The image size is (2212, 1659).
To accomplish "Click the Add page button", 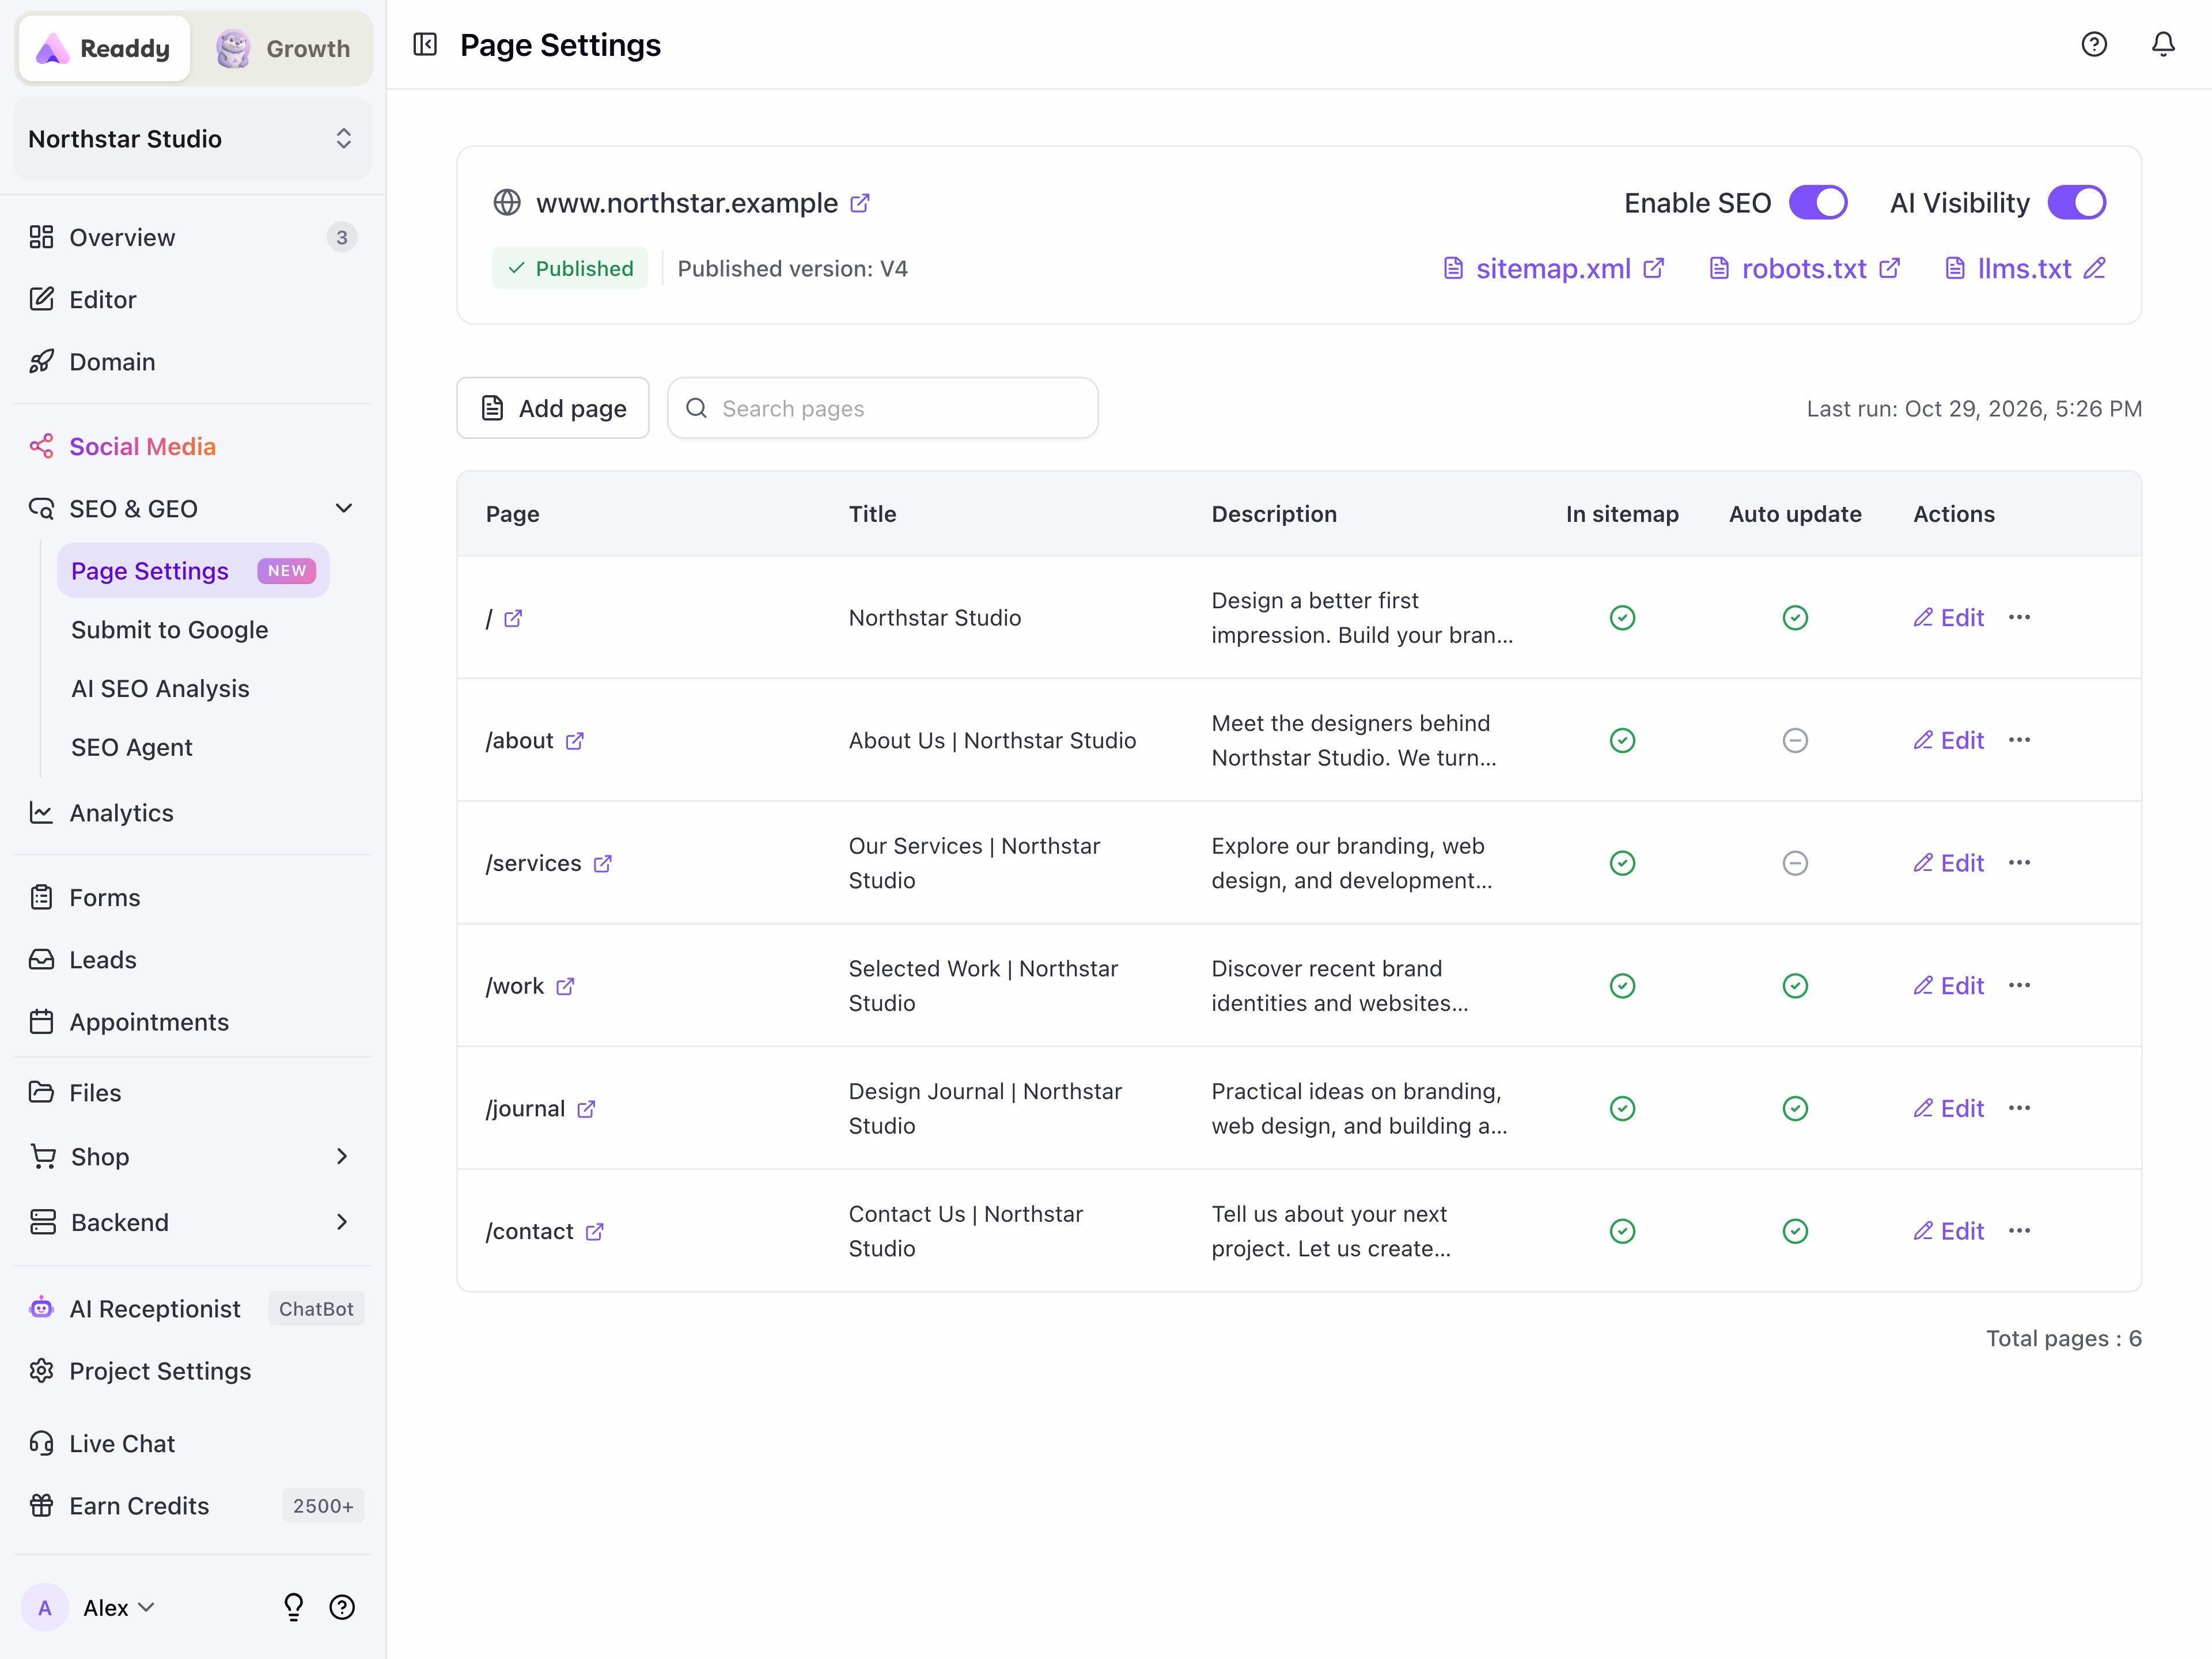I will pyautogui.click(x=553, y=408).
